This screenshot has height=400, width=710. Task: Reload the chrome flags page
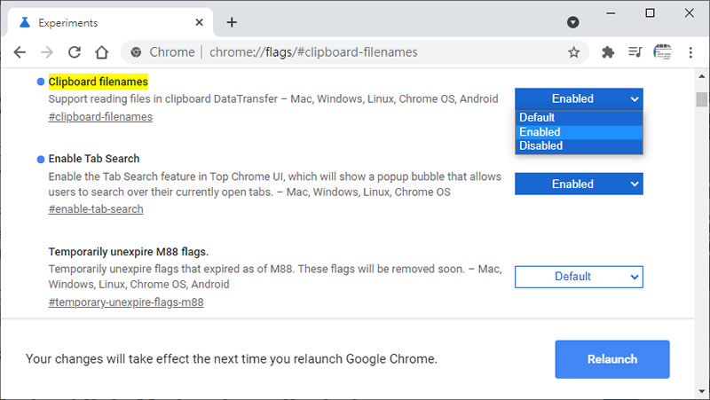[75, 52]
